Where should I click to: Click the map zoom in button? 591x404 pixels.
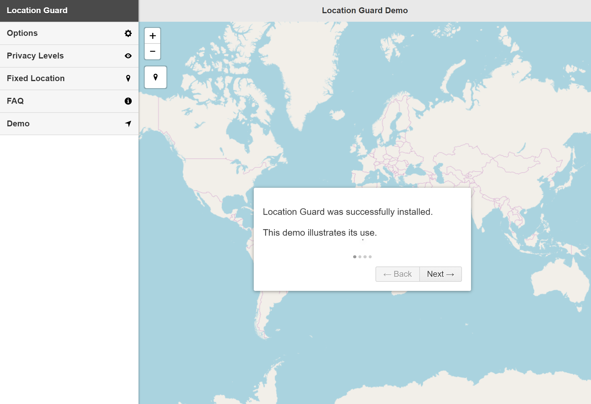click(152, 36)
